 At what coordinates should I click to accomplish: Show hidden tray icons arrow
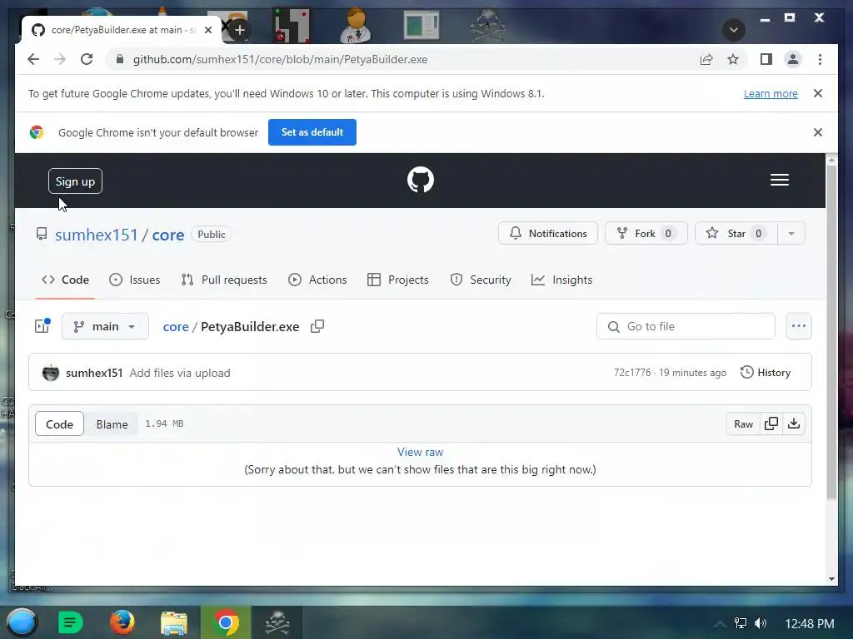tap(719, 624)
